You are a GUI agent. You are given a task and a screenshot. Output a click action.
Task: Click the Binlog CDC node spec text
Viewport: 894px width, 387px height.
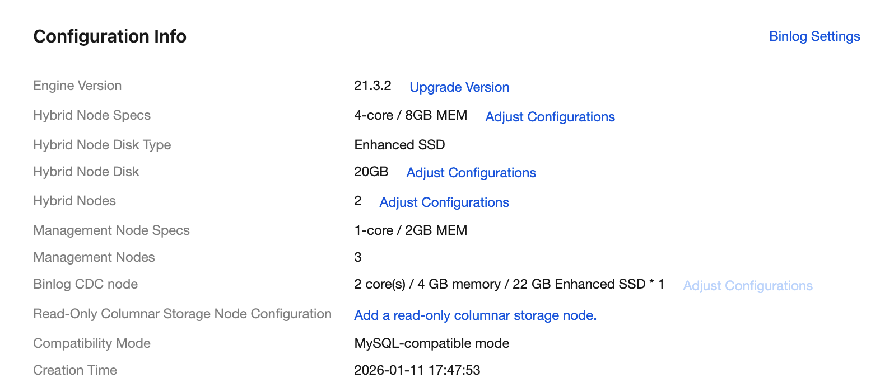point(509,284)
